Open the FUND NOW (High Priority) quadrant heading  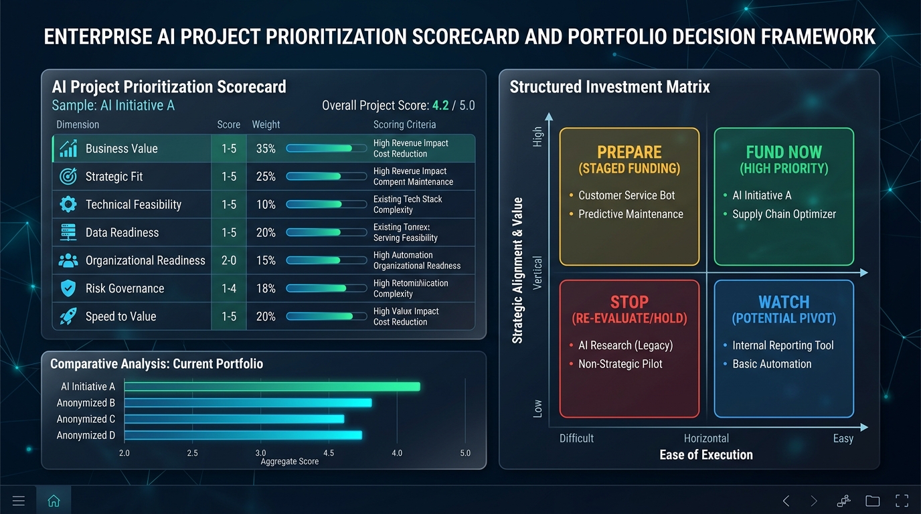tap(784, 160)
